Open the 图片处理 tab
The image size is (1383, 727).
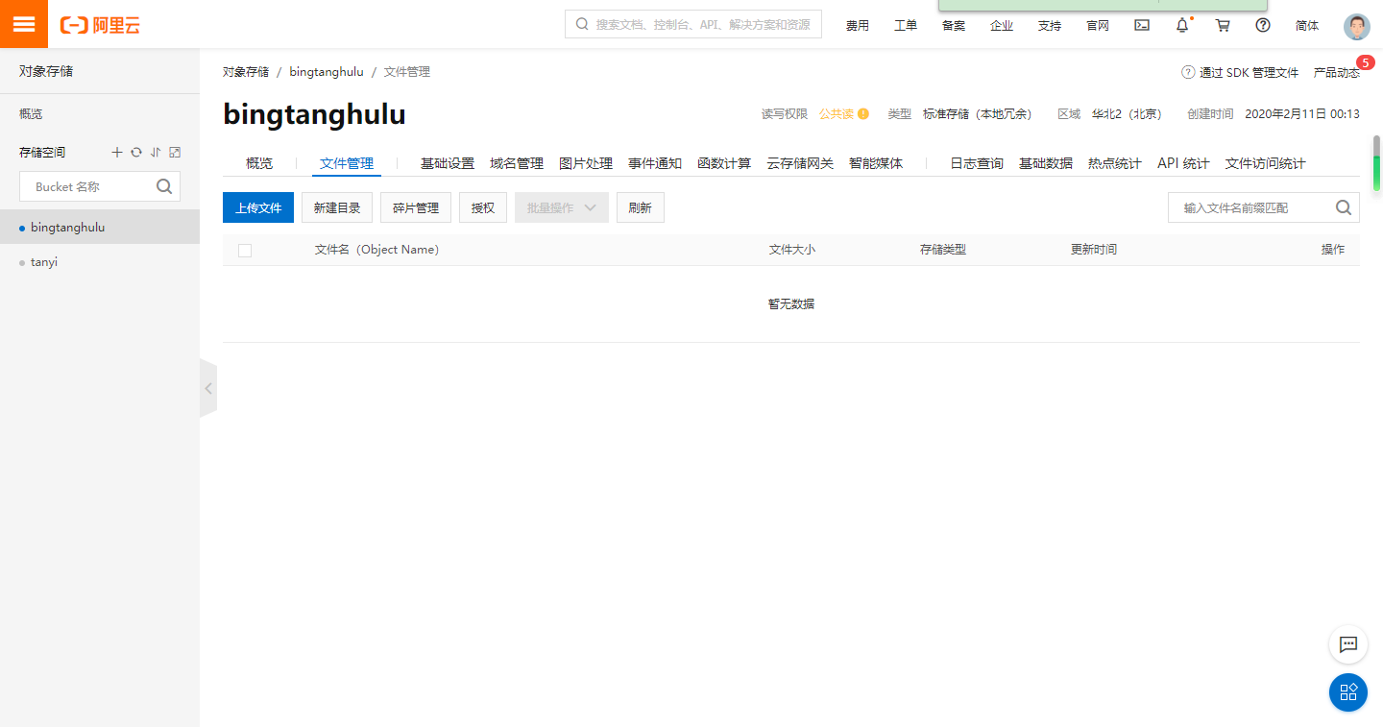pos(585,163)
